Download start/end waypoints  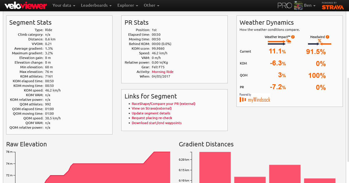tap(156, 123)
